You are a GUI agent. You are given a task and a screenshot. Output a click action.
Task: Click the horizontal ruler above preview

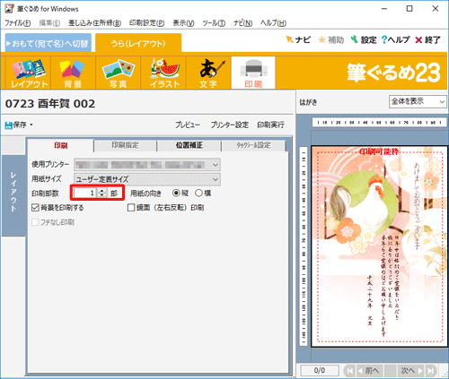[379, 123]
